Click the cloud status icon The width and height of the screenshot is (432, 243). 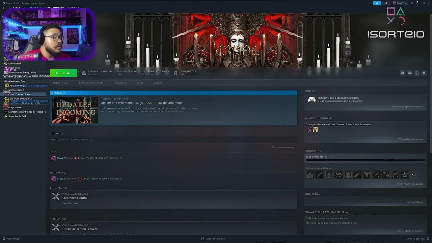[84, 73]
